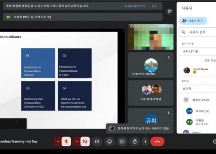Image resolution: width=216 pixels, height=154 pixels.
Task: Click deny all for waiting users
Action: [x=210, y=60]
